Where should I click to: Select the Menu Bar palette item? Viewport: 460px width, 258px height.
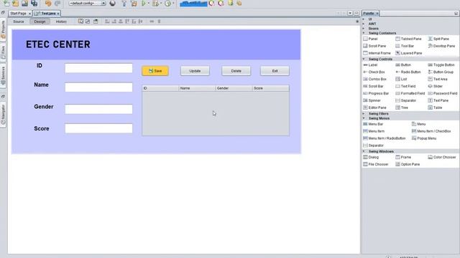point(373,124)
